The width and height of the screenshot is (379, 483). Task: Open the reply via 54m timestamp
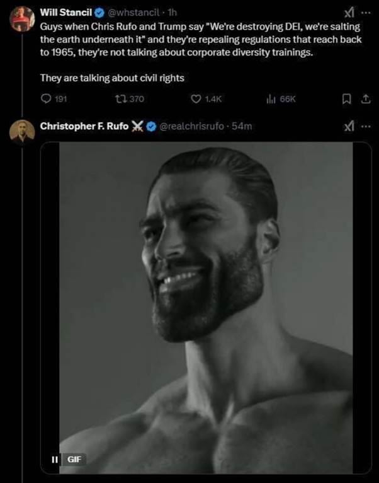click(x=242, y=126)
